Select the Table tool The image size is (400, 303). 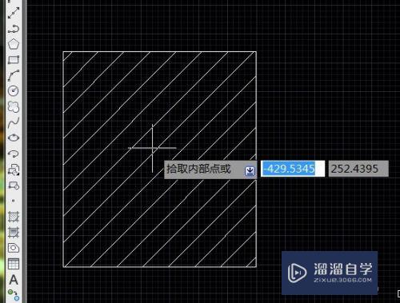(x=14, y=264)
